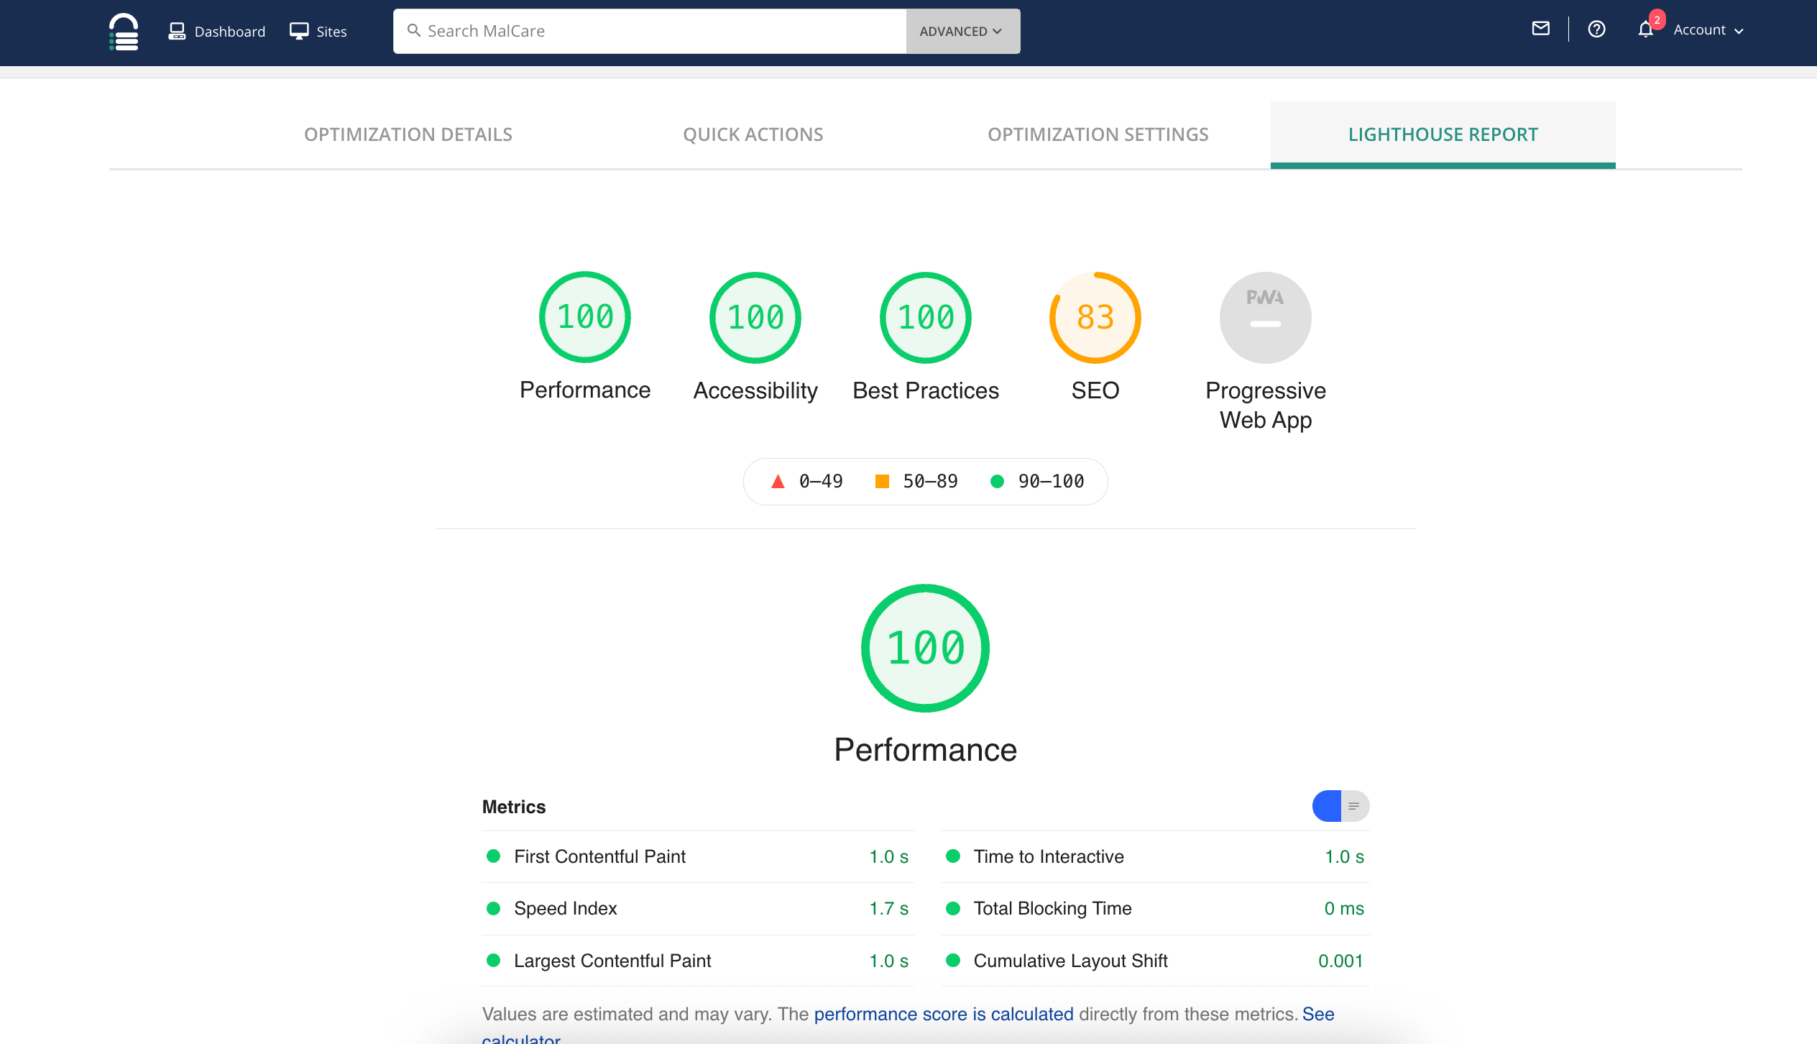The height and width of the screenshot is (1044, 1817).
Task: Open the Account dropdown menu
Action: pyautogui.click(x=1708, y=29)
